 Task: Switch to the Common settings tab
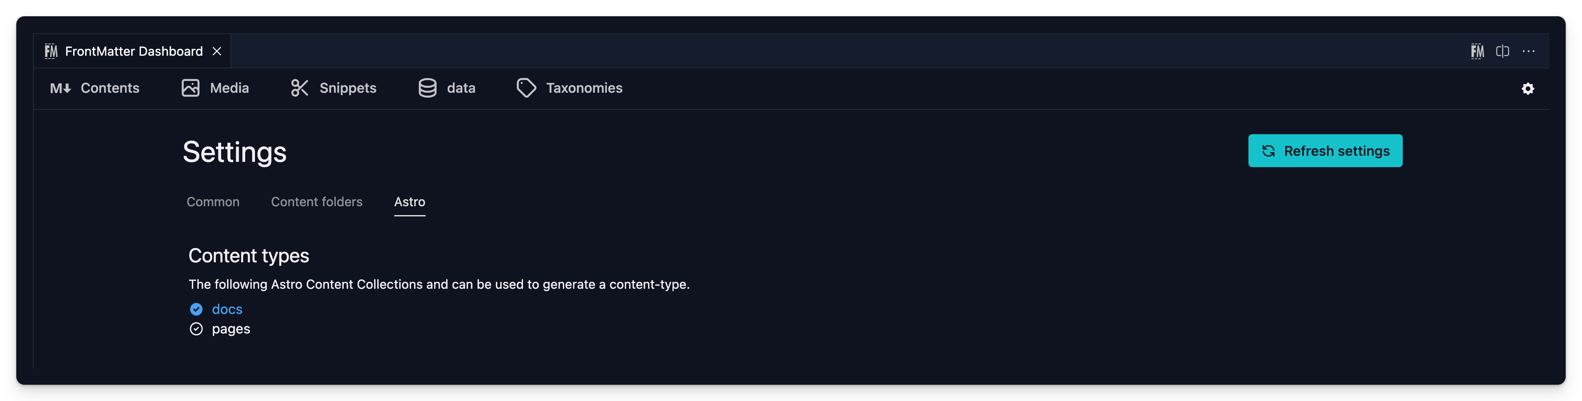click(x=213, y=202)
